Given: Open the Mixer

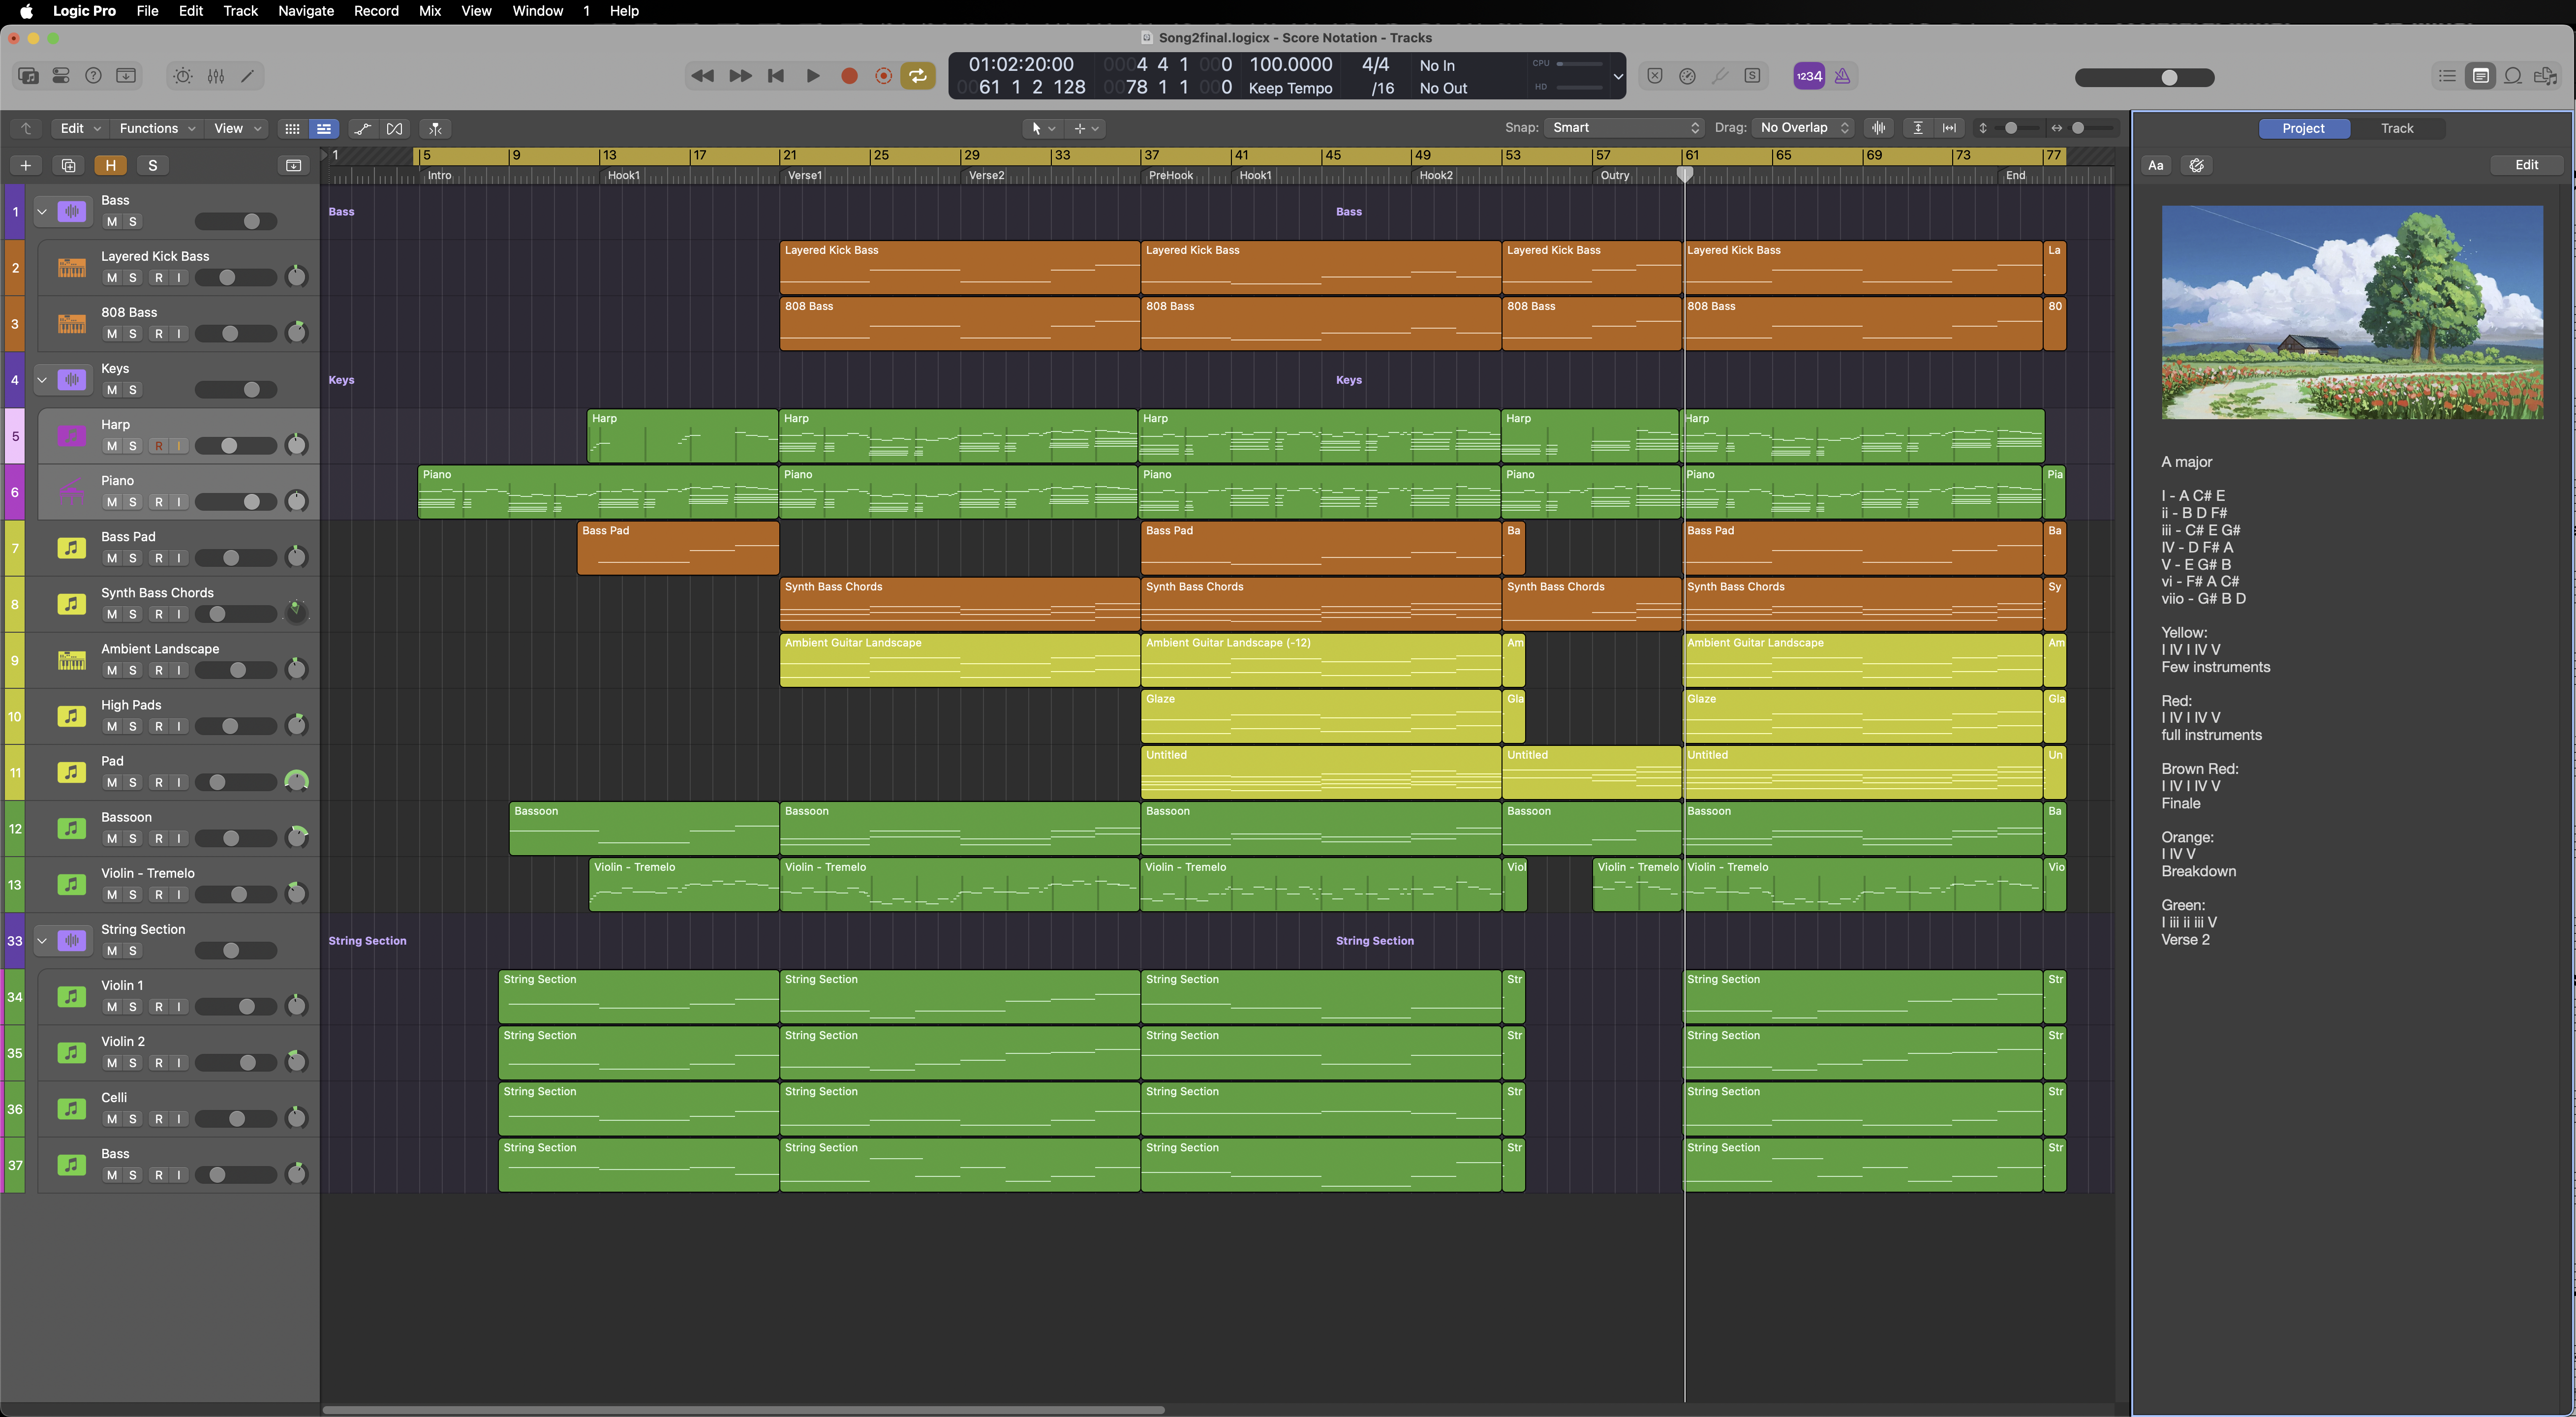Looking at the screenshot, I should [x=216, y=76].
